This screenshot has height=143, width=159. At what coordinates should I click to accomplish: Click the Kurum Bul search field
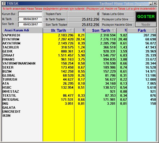[x=30, y=14]
